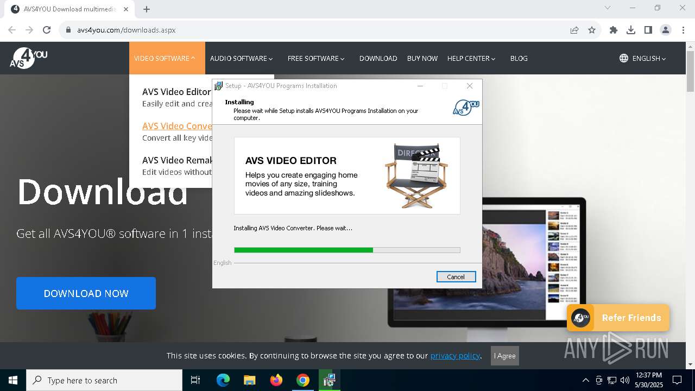The width and height of the screenshot is (695, 391).
Task: Toggle Chrome side panel icon
Action: [648, 30]
